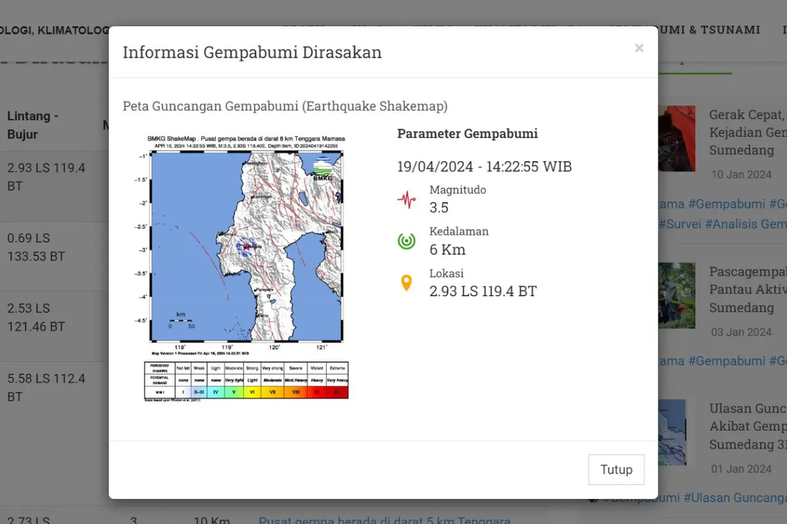Close the modal with the X icon
Viewport: 787px width, 524px height.
pos(639,48)
